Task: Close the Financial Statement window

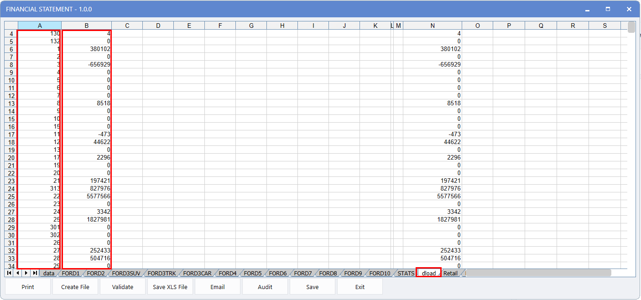Action: tap(629, 9)
